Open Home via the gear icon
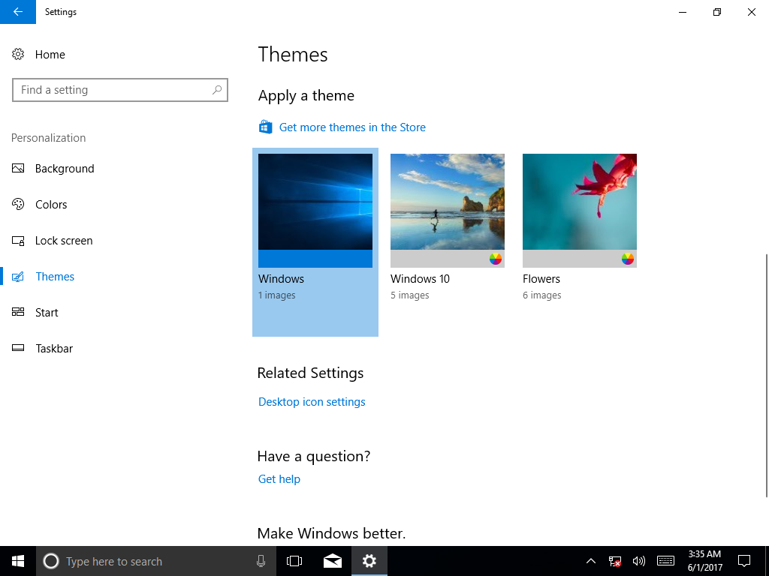This screenshot has height=576, width=769. click(x=18, y=54)
